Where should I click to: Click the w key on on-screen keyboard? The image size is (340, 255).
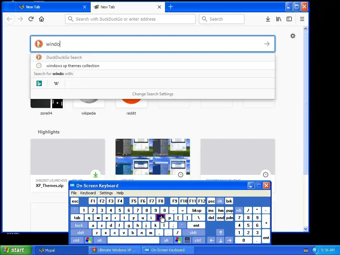click(x=98, y=218)
